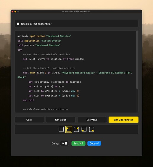The height and width of the screenshot is (167, 153).
Task: Close the UI Element Script Generator window
Action: 12,12
